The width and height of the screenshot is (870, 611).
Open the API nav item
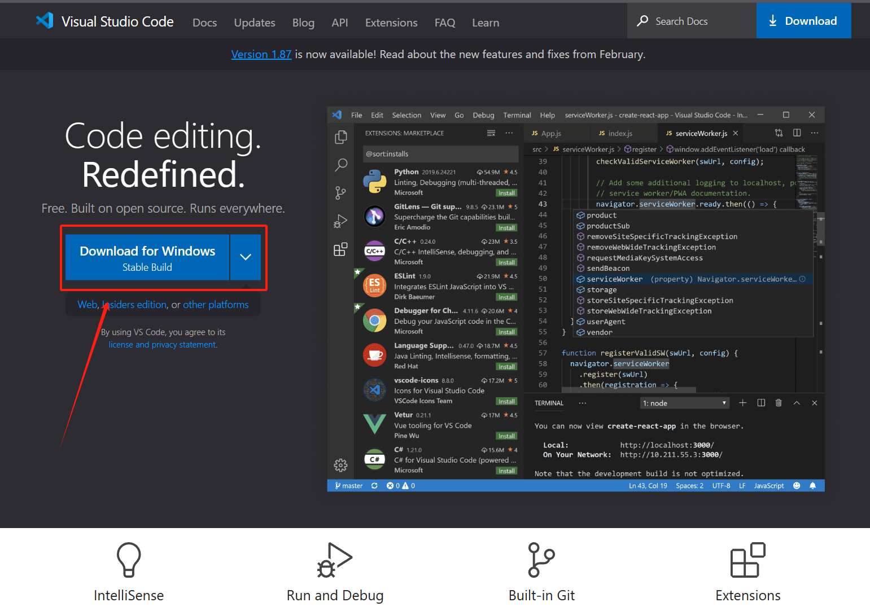tap(340, 23)
